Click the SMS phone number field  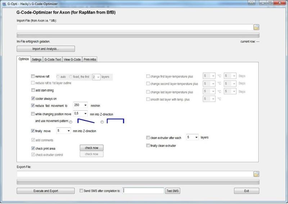point(143,191)
